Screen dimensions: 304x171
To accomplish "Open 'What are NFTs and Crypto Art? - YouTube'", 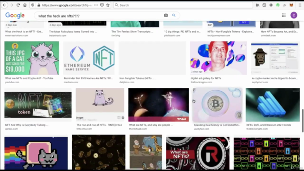I will [29, 78].
